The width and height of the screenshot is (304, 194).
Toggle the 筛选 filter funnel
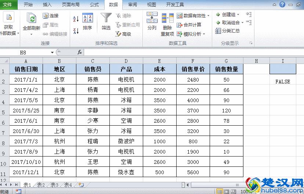(x=106, y=21)
